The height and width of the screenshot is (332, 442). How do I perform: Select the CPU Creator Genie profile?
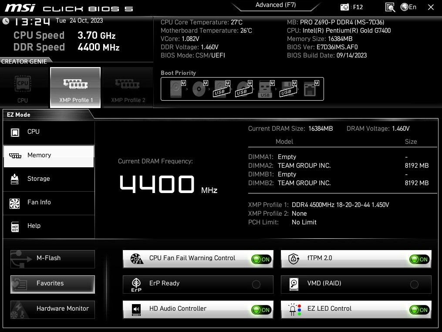click(x=23, y=88)
